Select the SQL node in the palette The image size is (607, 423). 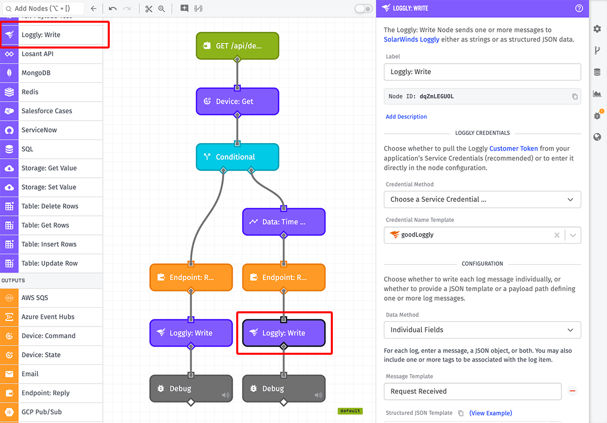coord(51,149)
